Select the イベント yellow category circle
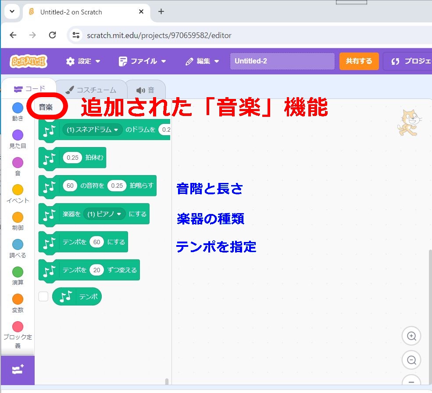 pos(18,190)
